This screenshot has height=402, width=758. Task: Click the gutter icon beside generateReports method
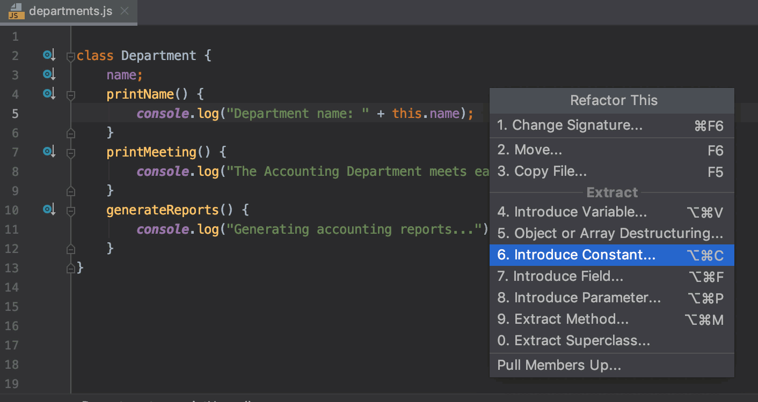(x=49, y=209)
